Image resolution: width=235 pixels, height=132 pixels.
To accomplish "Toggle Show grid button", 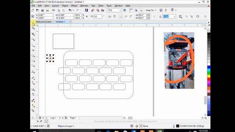I will 136,10.
